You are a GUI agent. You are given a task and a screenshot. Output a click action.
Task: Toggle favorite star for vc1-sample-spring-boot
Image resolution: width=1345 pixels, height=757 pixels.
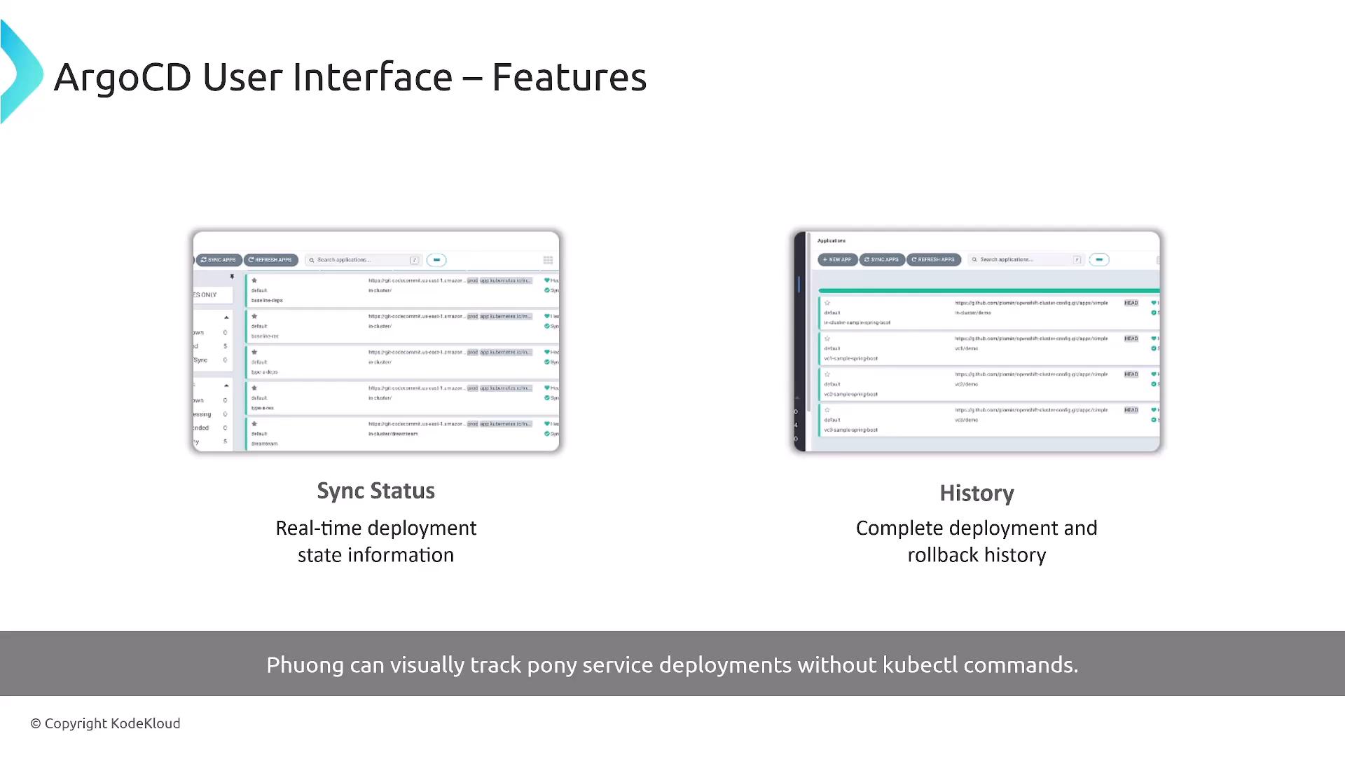coord(827,339)
